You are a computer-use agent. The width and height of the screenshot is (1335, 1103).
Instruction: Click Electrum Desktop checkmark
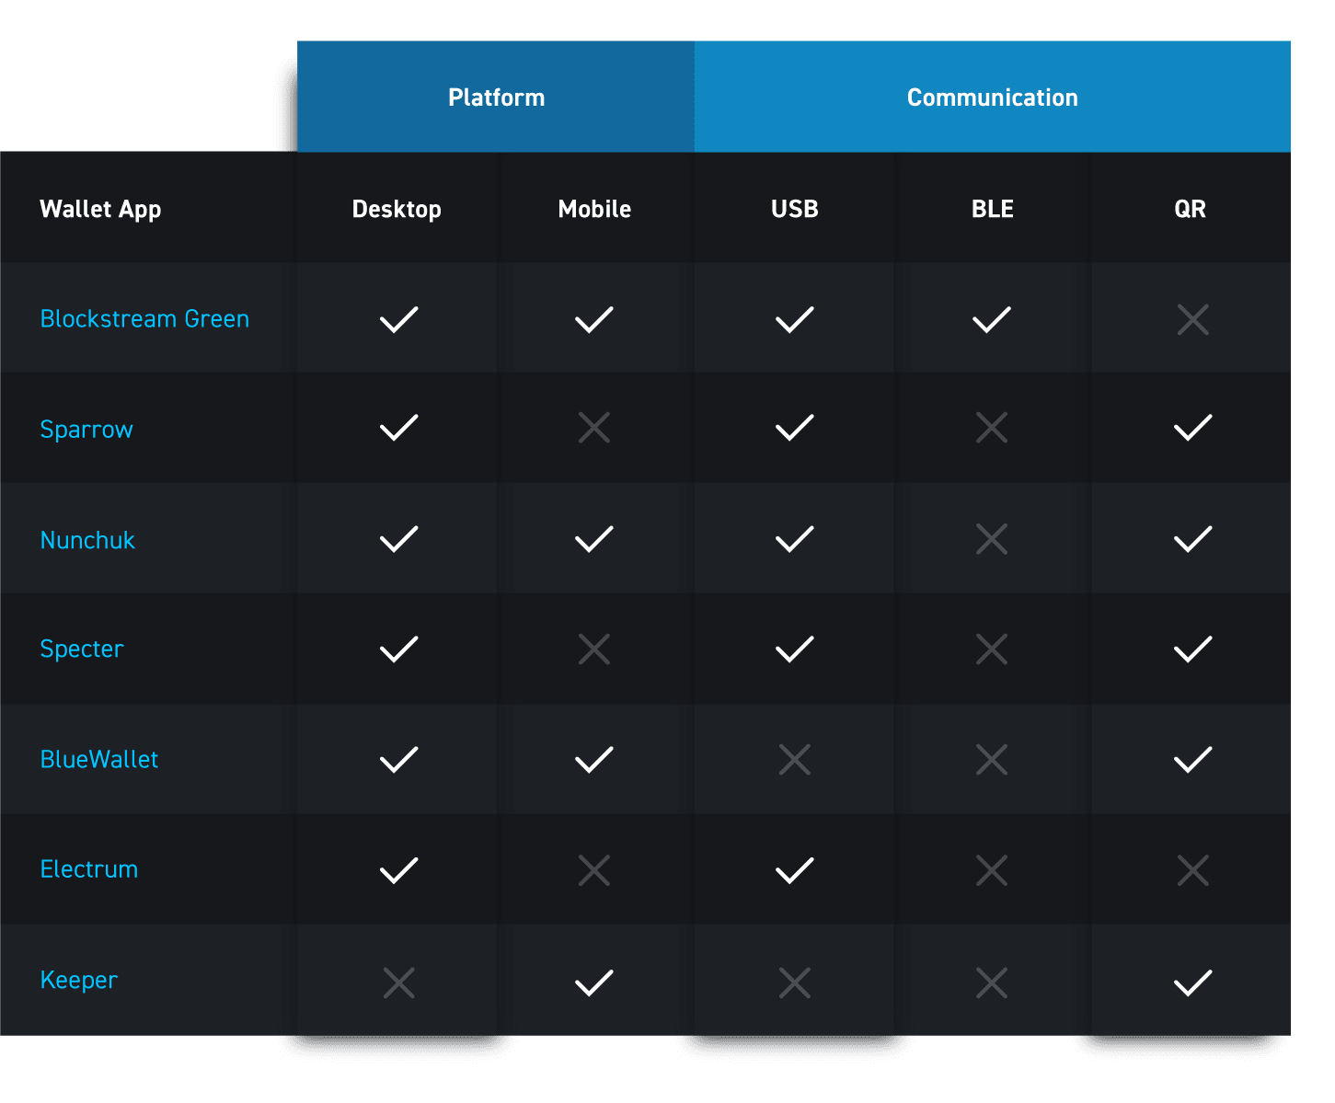coord(399,870)
